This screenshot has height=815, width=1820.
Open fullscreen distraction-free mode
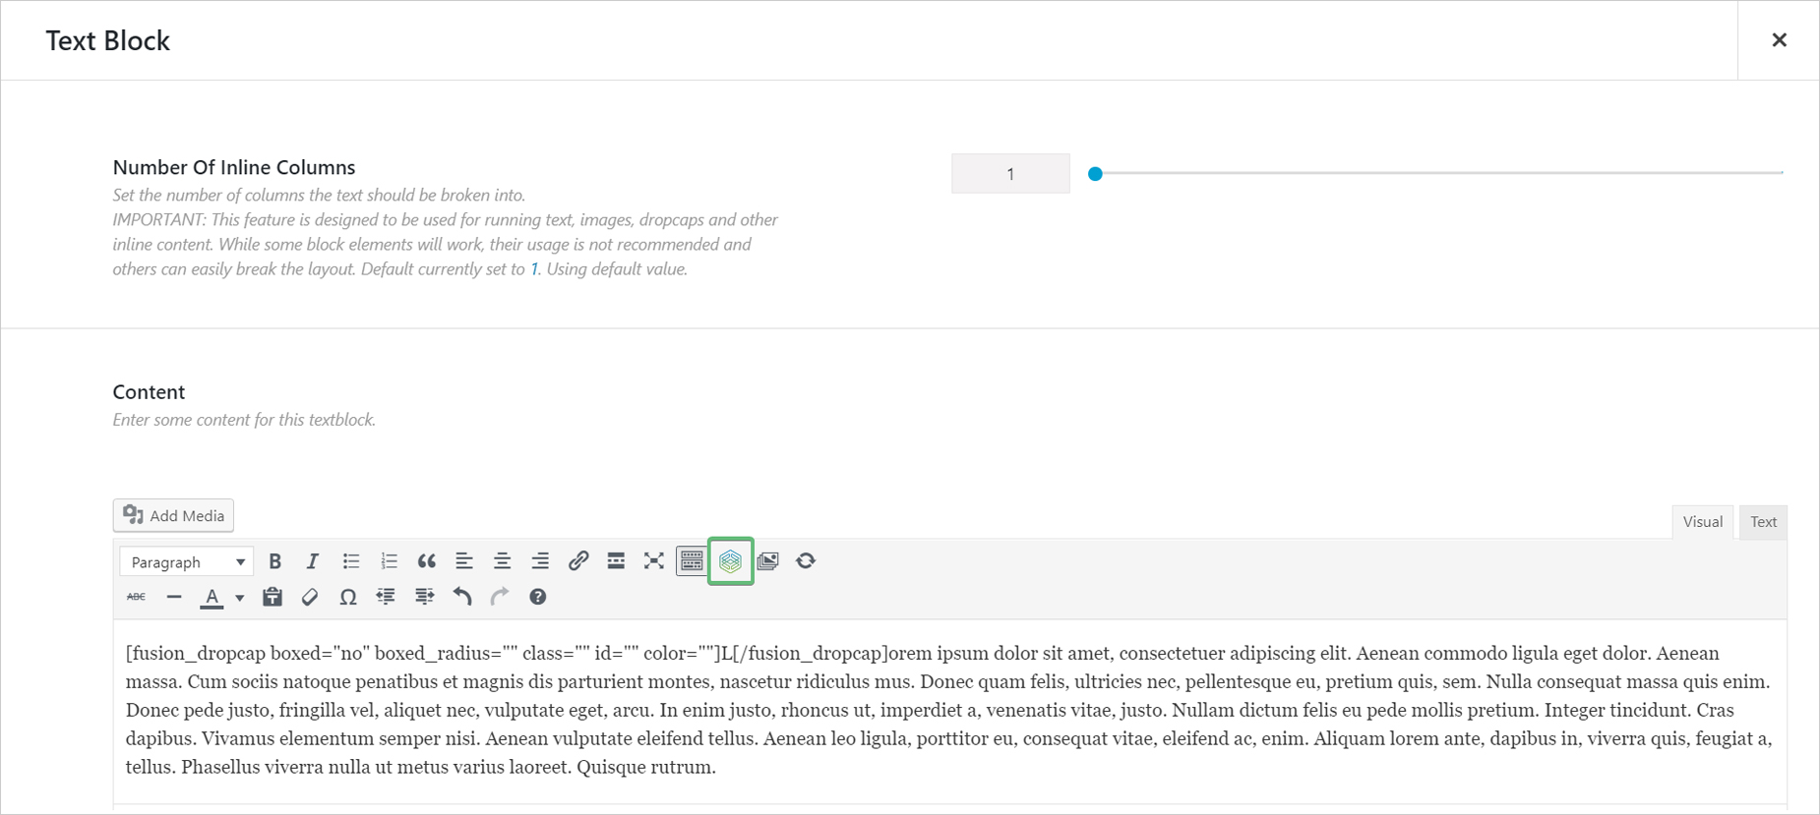654,561
